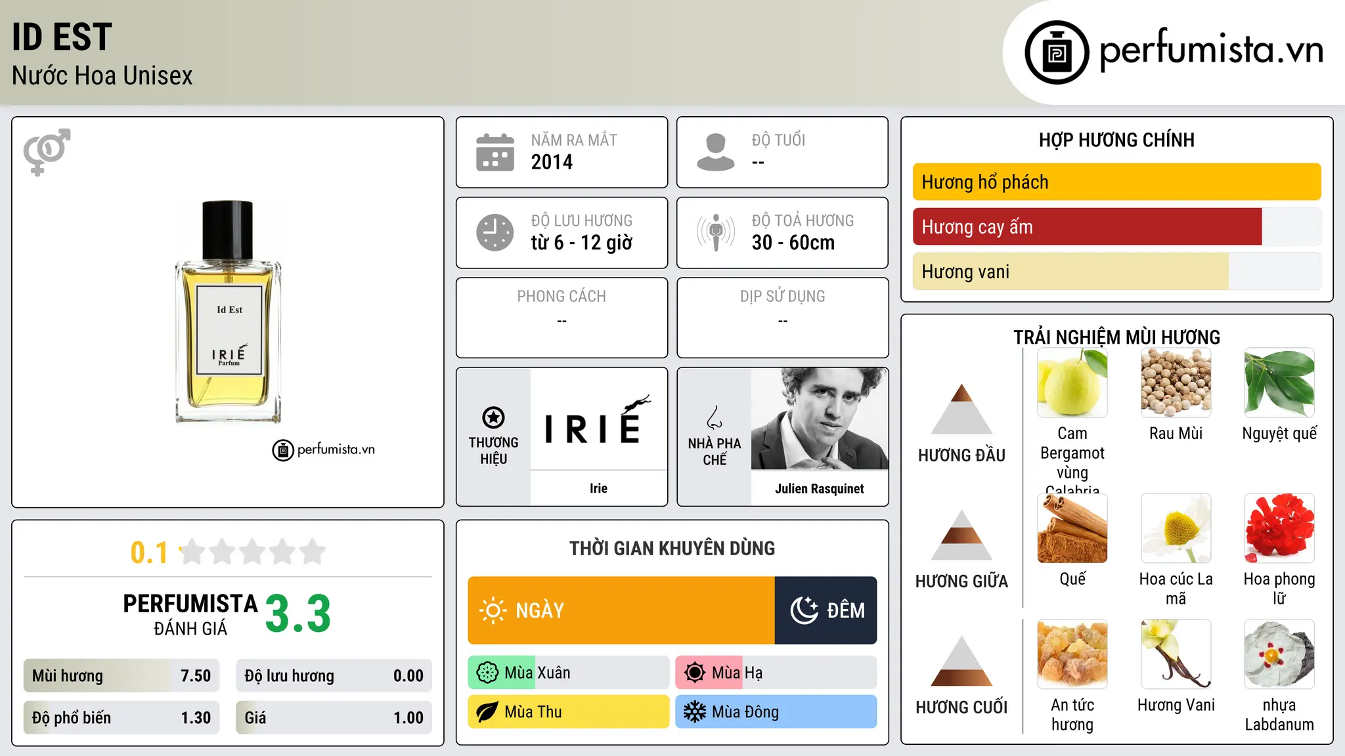This screenshot has height=756, width=1345.
Task: Click the sillage icon beside Độ toả hương
Action: [x=716, y=232]
